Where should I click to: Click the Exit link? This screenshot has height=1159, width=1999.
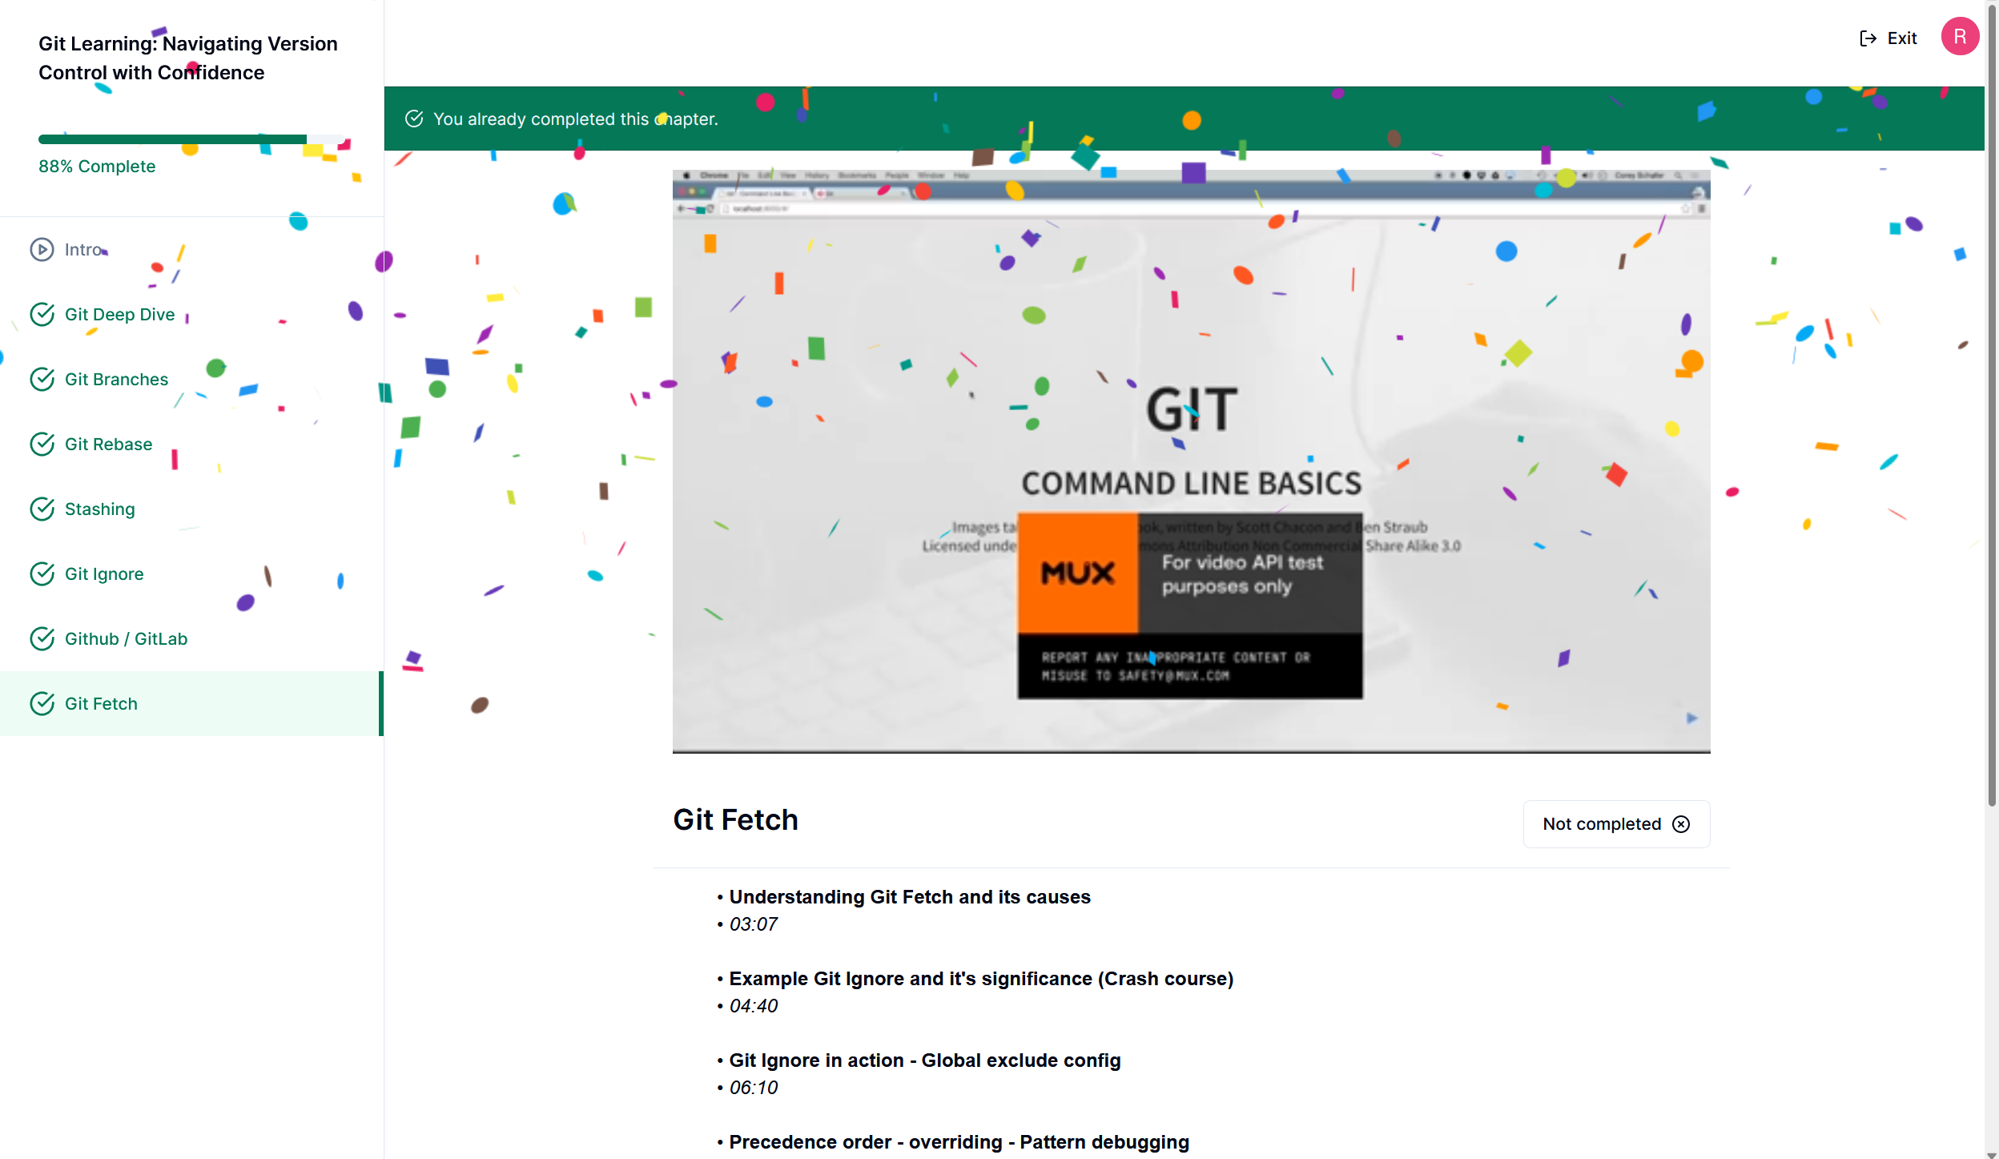(x=1901, y=38)
